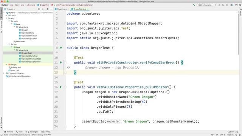The image size is (242, 136).
Task: Toggle Favorites tool window side tab
Action: pyautogui.click(x=2, y=122)
